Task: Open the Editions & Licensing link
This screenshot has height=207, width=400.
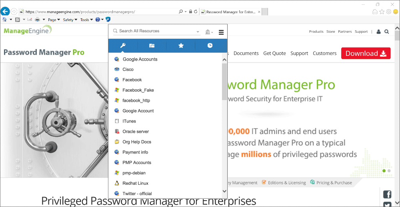Action: click(286, 183)
